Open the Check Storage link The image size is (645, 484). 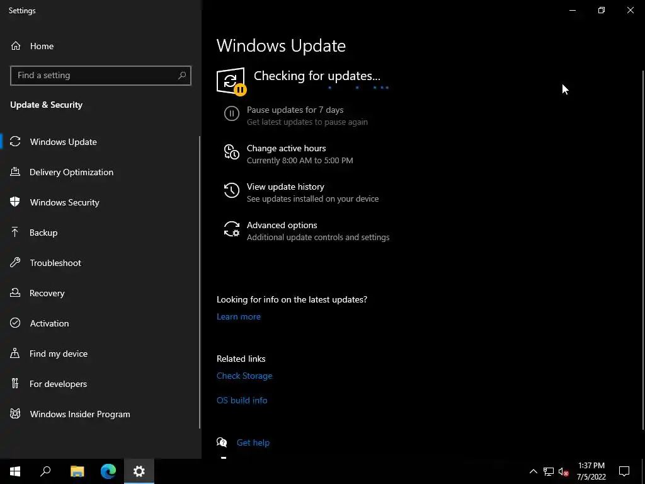[x=244, y=376]
